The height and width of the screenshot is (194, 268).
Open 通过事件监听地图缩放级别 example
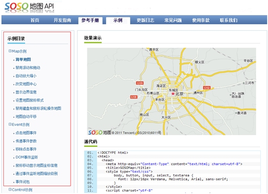click(37, 174)
